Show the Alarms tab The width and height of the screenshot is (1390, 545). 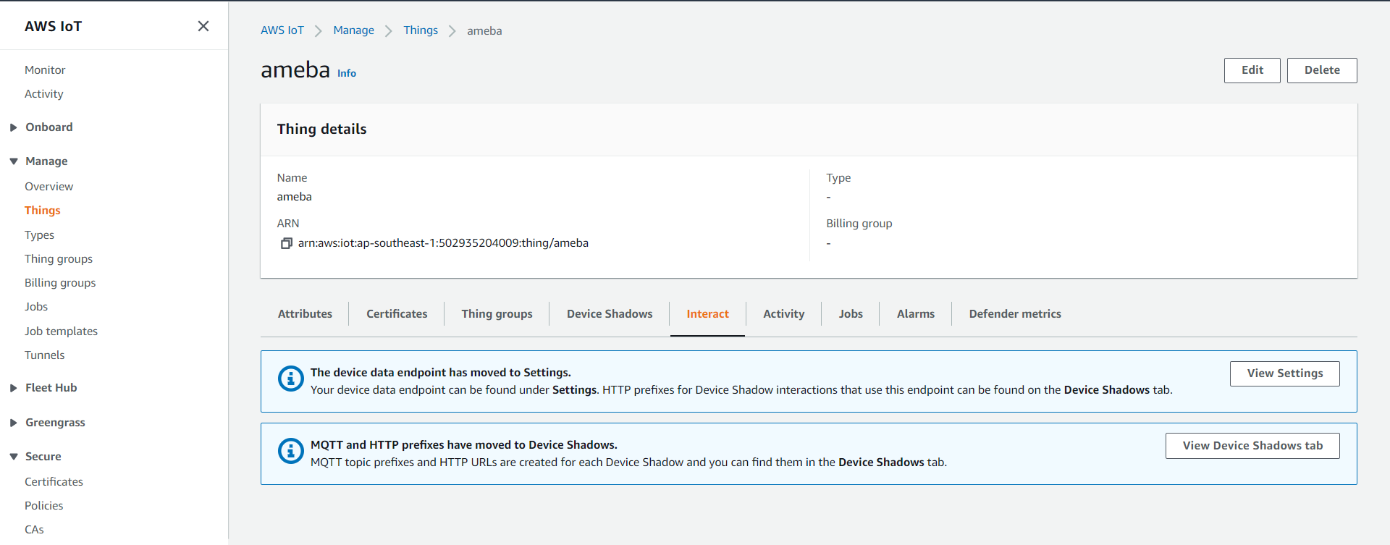(x=915, y=314)
